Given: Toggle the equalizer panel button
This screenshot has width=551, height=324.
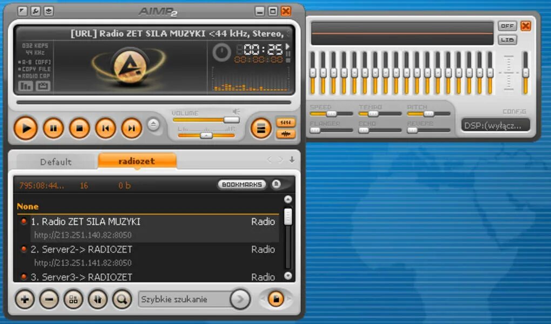Looking at the screenshot, I should [286, 122].
